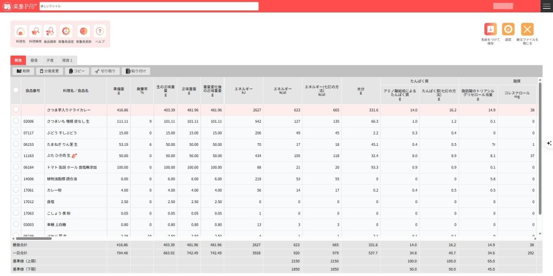Open the 設定 settings gear icon
The image size is (553, 276).
508,30
